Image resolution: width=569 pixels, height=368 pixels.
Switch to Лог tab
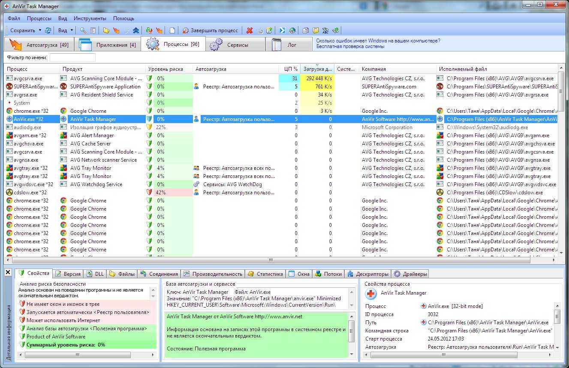tap(289, 44)
